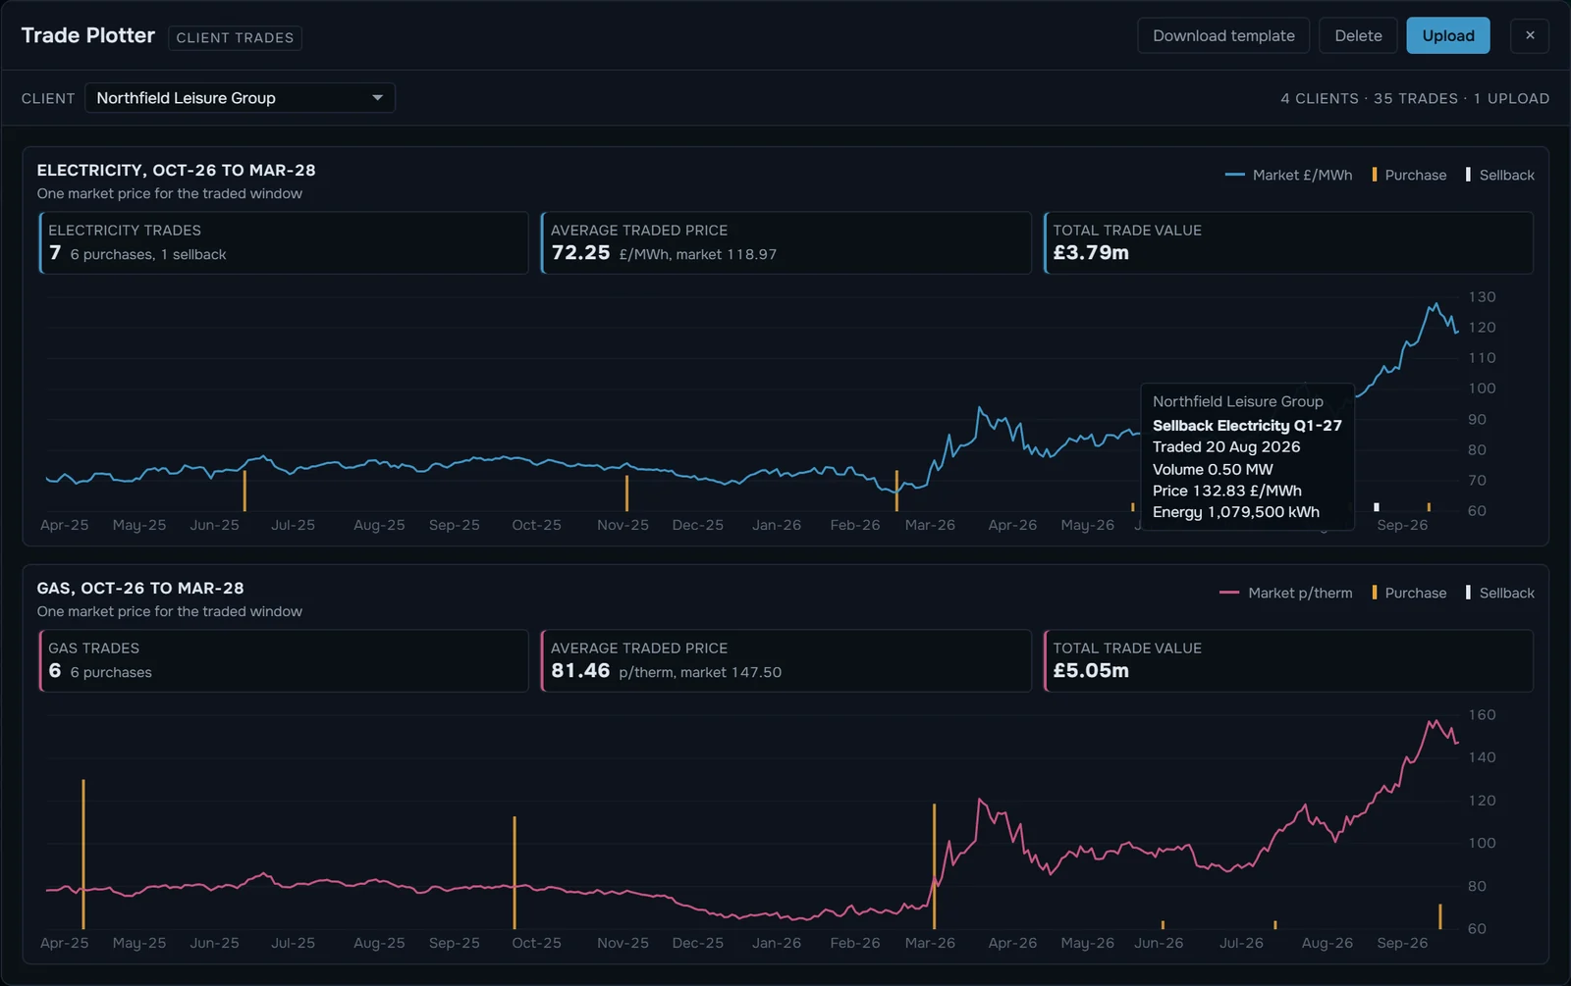
Task: Select gas purchase marker above Sep-26
Action: tap(1440, 916)
